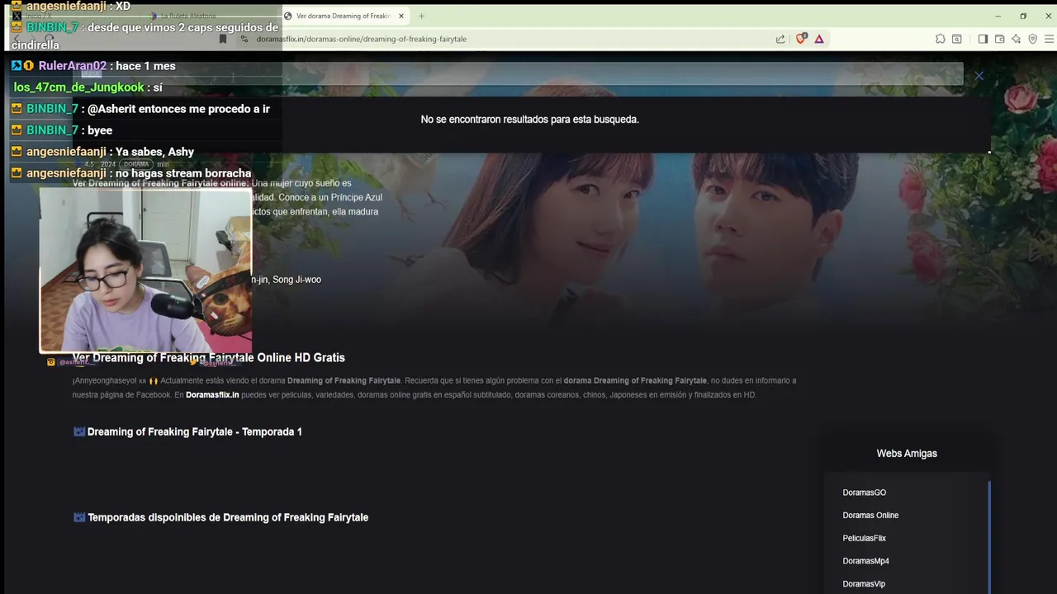Open the extensions puzzle icon
This screenshot has width=1057, height=594.
click(x=940, y=39)
